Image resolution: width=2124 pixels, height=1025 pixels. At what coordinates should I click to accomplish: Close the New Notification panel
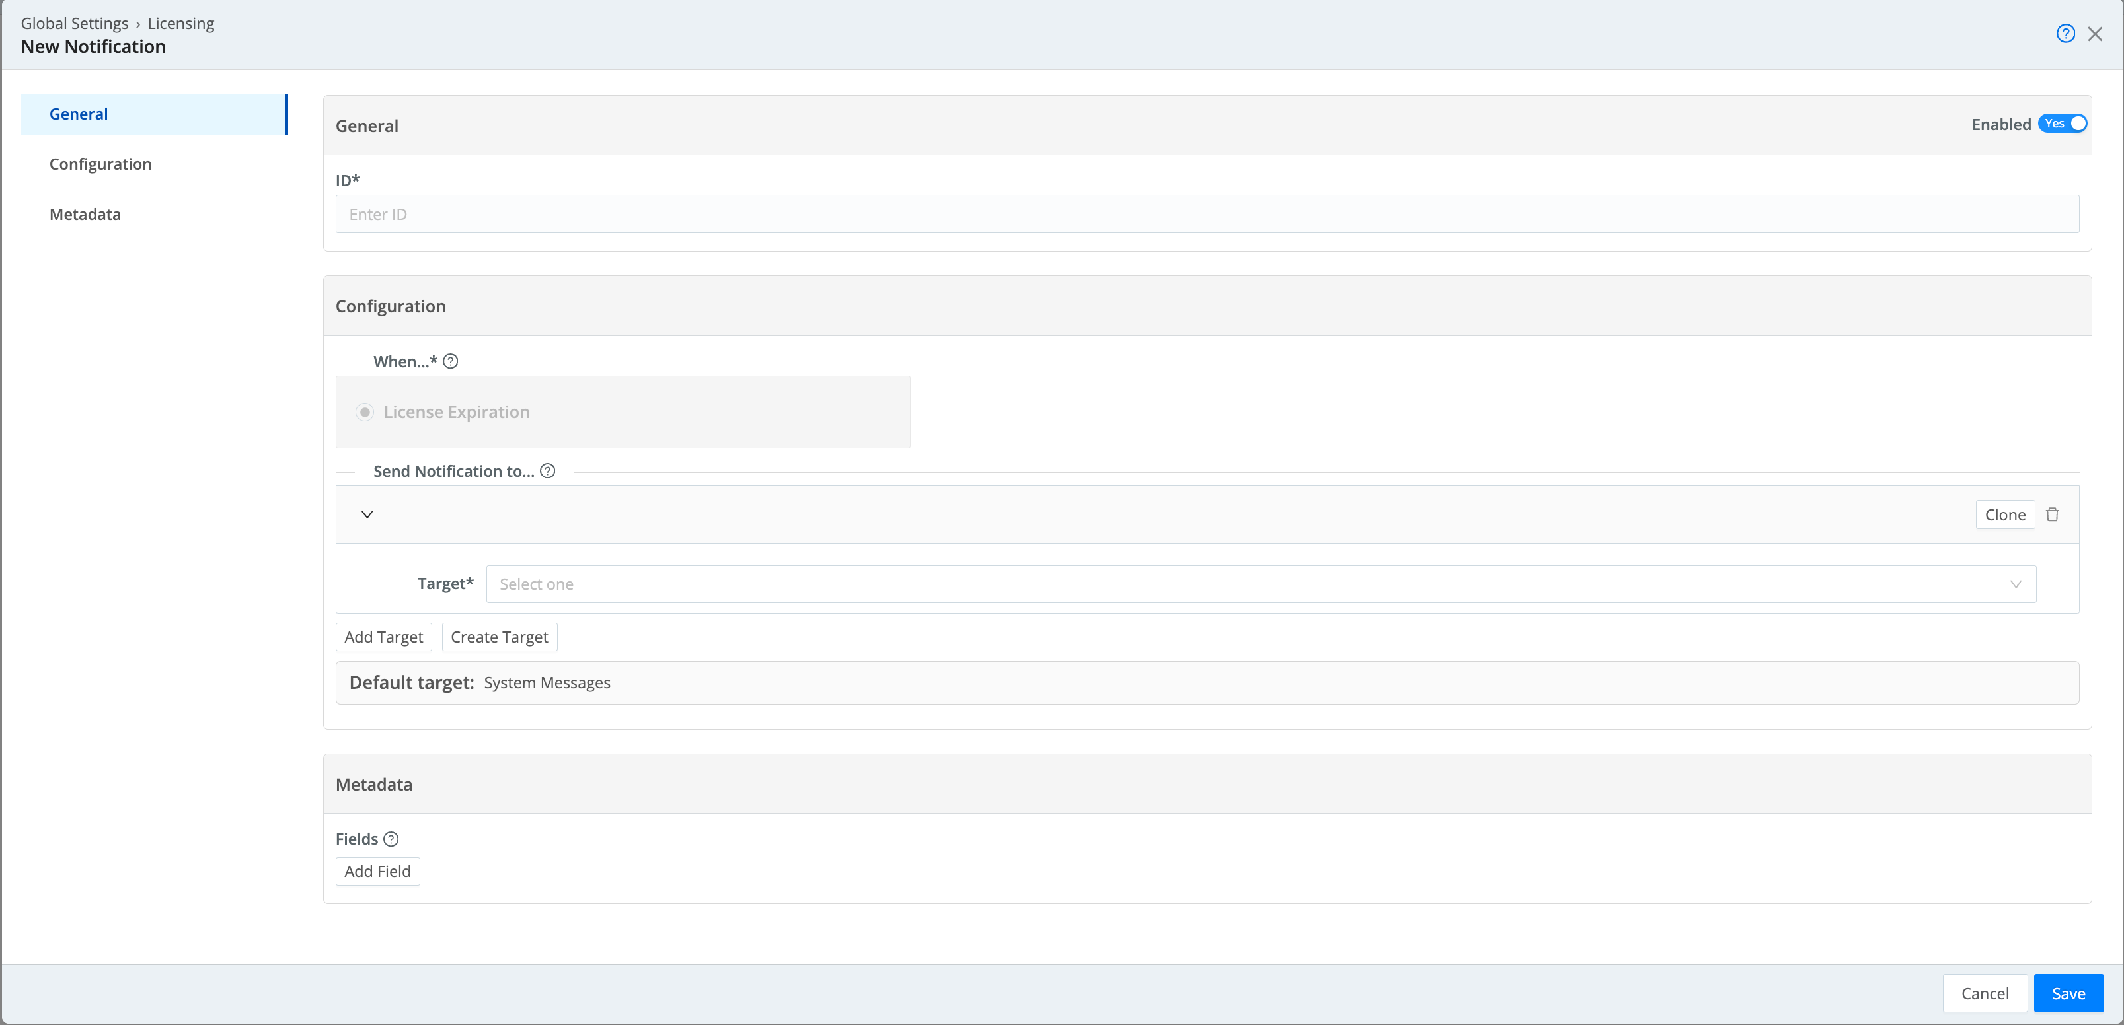(2096, 33)
